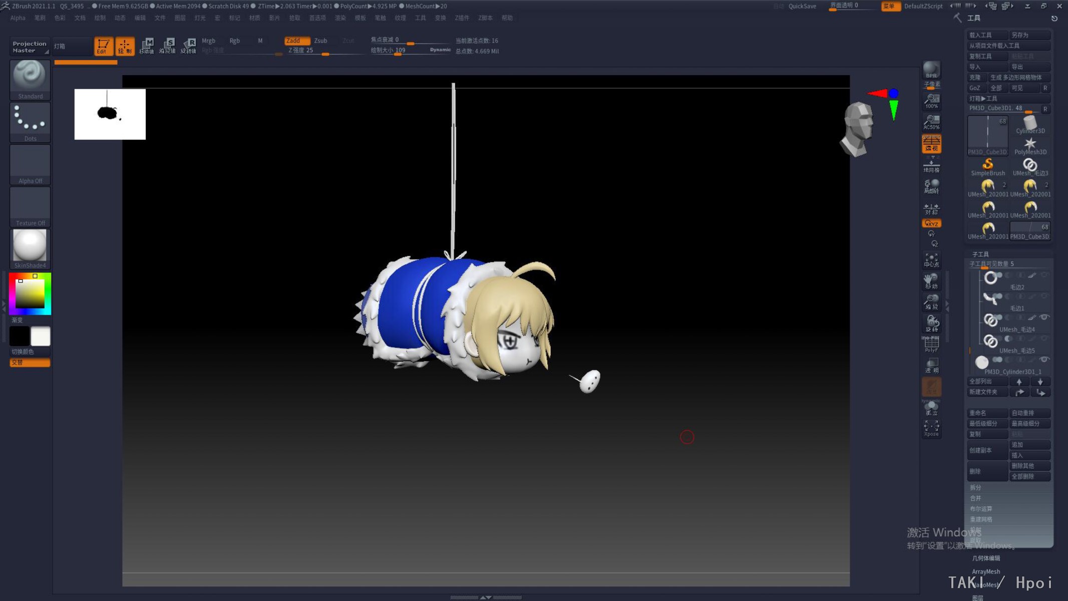
Task: Expand the 工具 Tool palette header
Action: 974,18
